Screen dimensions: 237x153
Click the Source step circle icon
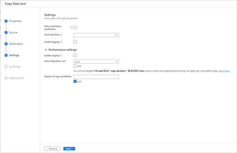click(6, 32)
